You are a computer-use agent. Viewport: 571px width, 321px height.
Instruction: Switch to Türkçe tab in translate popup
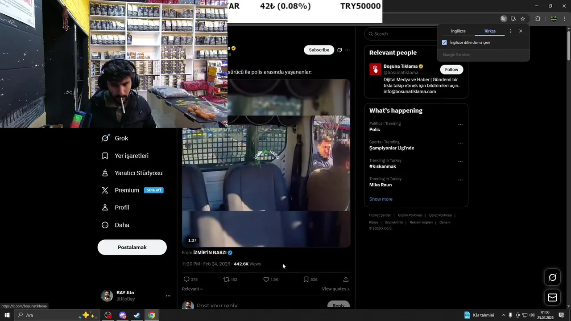click(490, 31)
